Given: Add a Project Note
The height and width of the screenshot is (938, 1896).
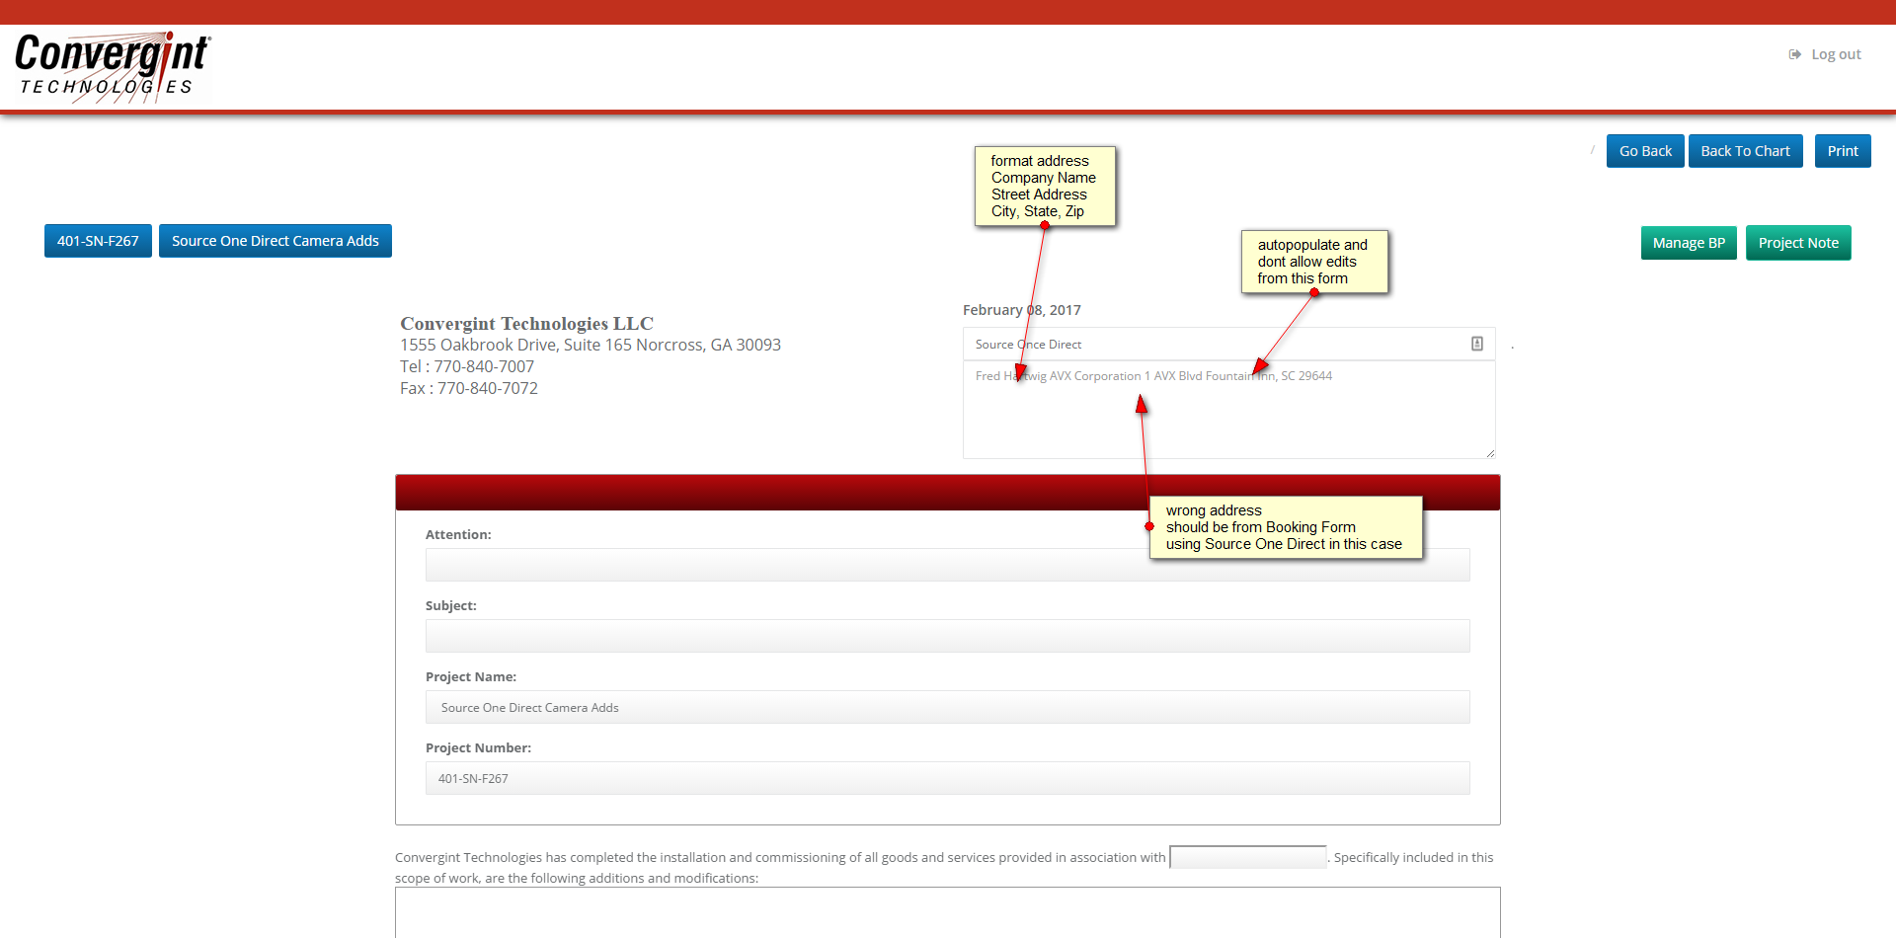Looking at the screenshot, I should point(1798,243).
